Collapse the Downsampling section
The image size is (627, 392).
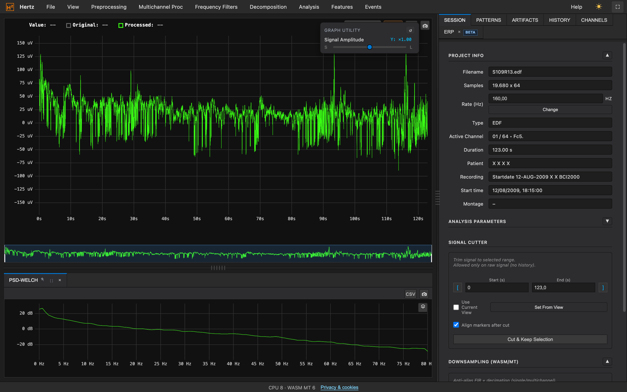pyautogui.click(x=607, y=362)
